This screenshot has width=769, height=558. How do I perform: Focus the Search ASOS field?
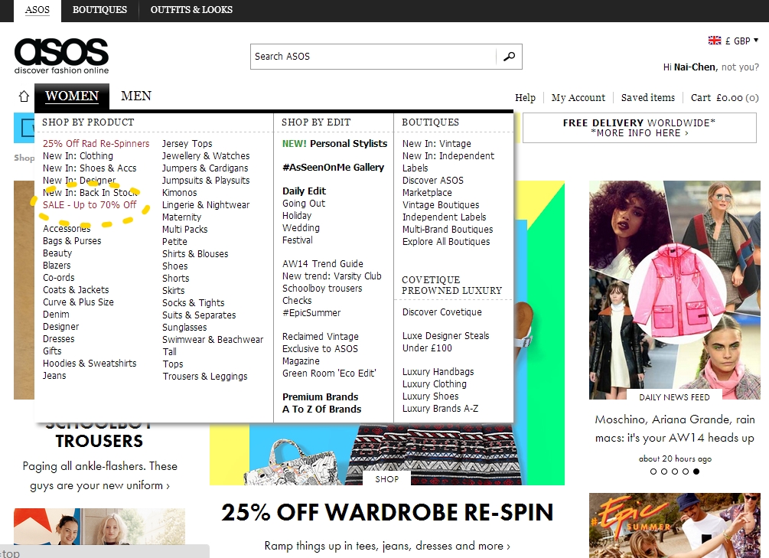373,57
